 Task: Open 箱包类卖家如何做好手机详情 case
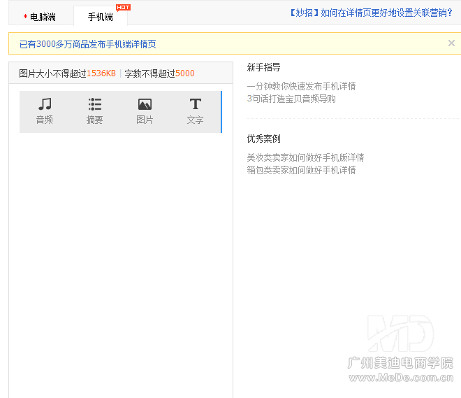coord(301,170)
